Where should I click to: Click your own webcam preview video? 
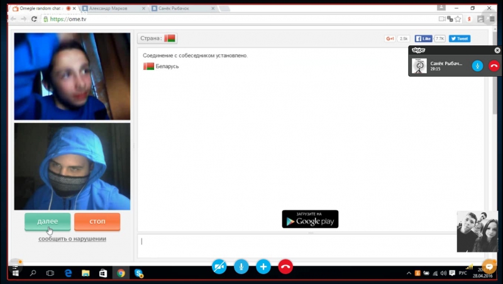coord(72,166)
